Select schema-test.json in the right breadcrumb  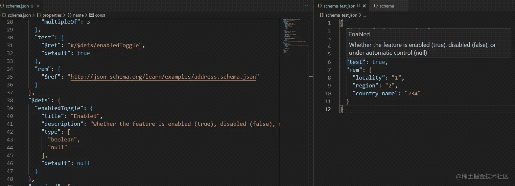click(341, 15)
